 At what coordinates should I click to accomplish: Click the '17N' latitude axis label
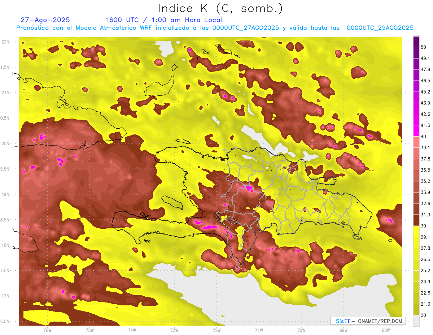pyautogui.click(x=6, y=296)
